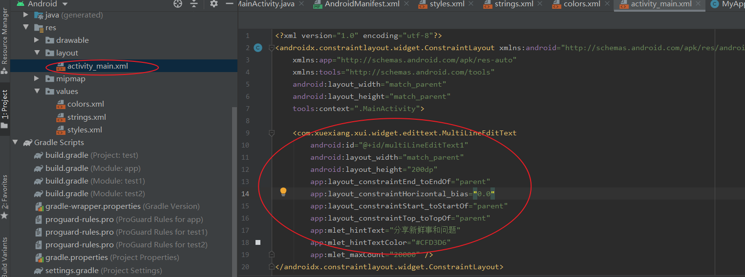Switch to the AndroidManifest.xml tab

(362, 4)
